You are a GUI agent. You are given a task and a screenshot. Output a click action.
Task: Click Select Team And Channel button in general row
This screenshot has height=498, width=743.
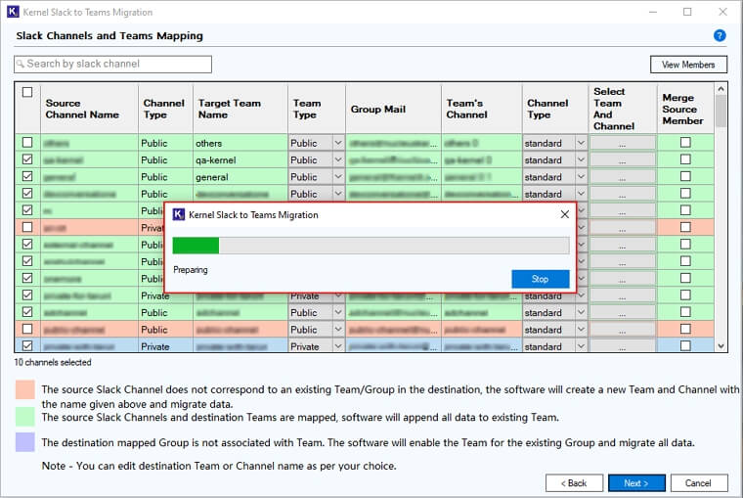[x=622, y=177]
